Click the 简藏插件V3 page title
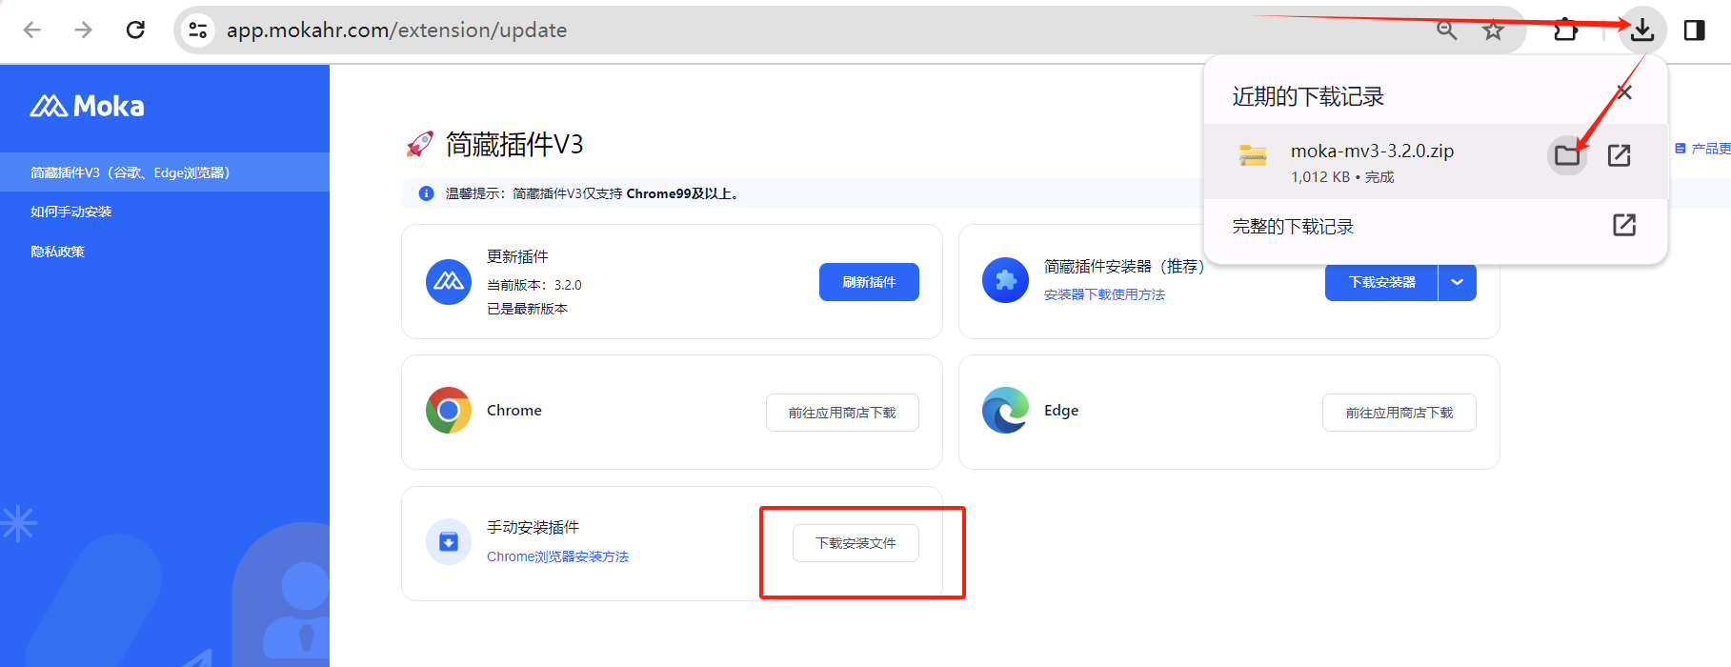1731x667 pixels. click(514, 145)
